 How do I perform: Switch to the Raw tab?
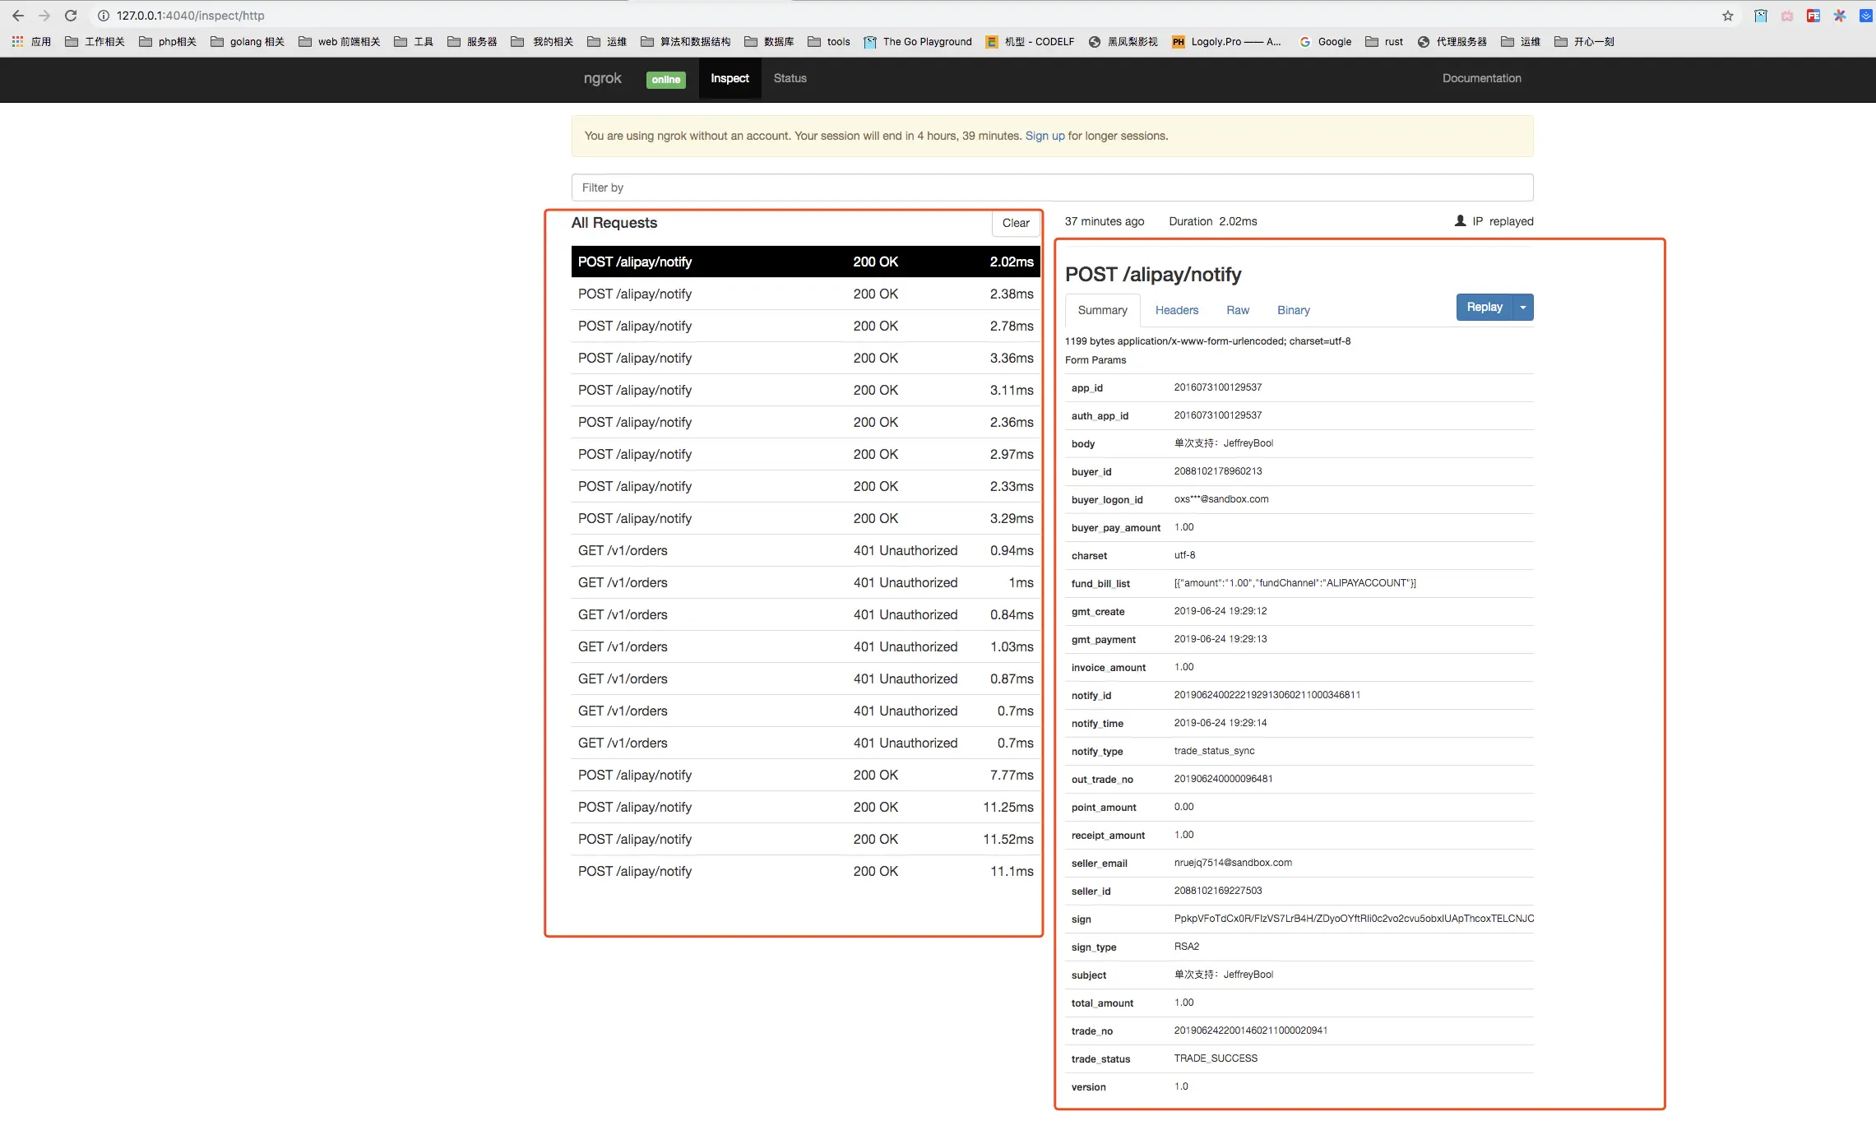coord(1237,311)
